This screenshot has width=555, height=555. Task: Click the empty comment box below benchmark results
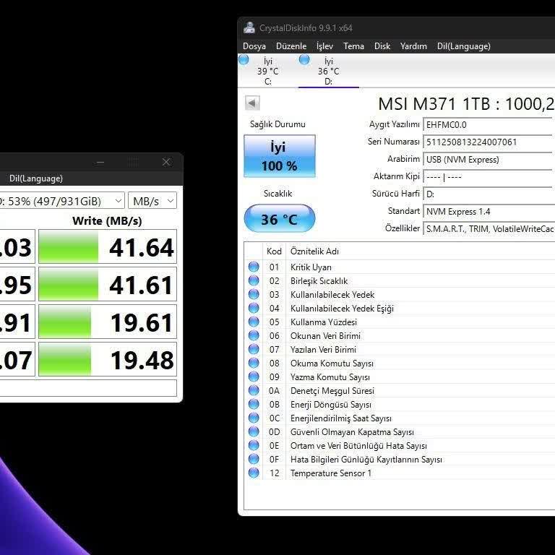tap(88, 388)
